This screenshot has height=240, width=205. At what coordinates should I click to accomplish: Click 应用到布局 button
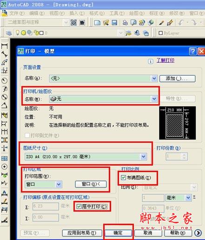[x=82, y=233]
